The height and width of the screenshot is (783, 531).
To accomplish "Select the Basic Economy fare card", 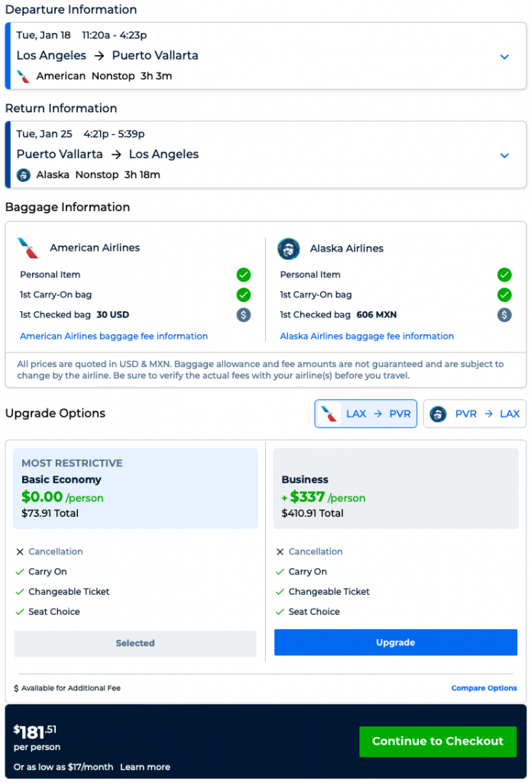I will (x=135, y=489).
